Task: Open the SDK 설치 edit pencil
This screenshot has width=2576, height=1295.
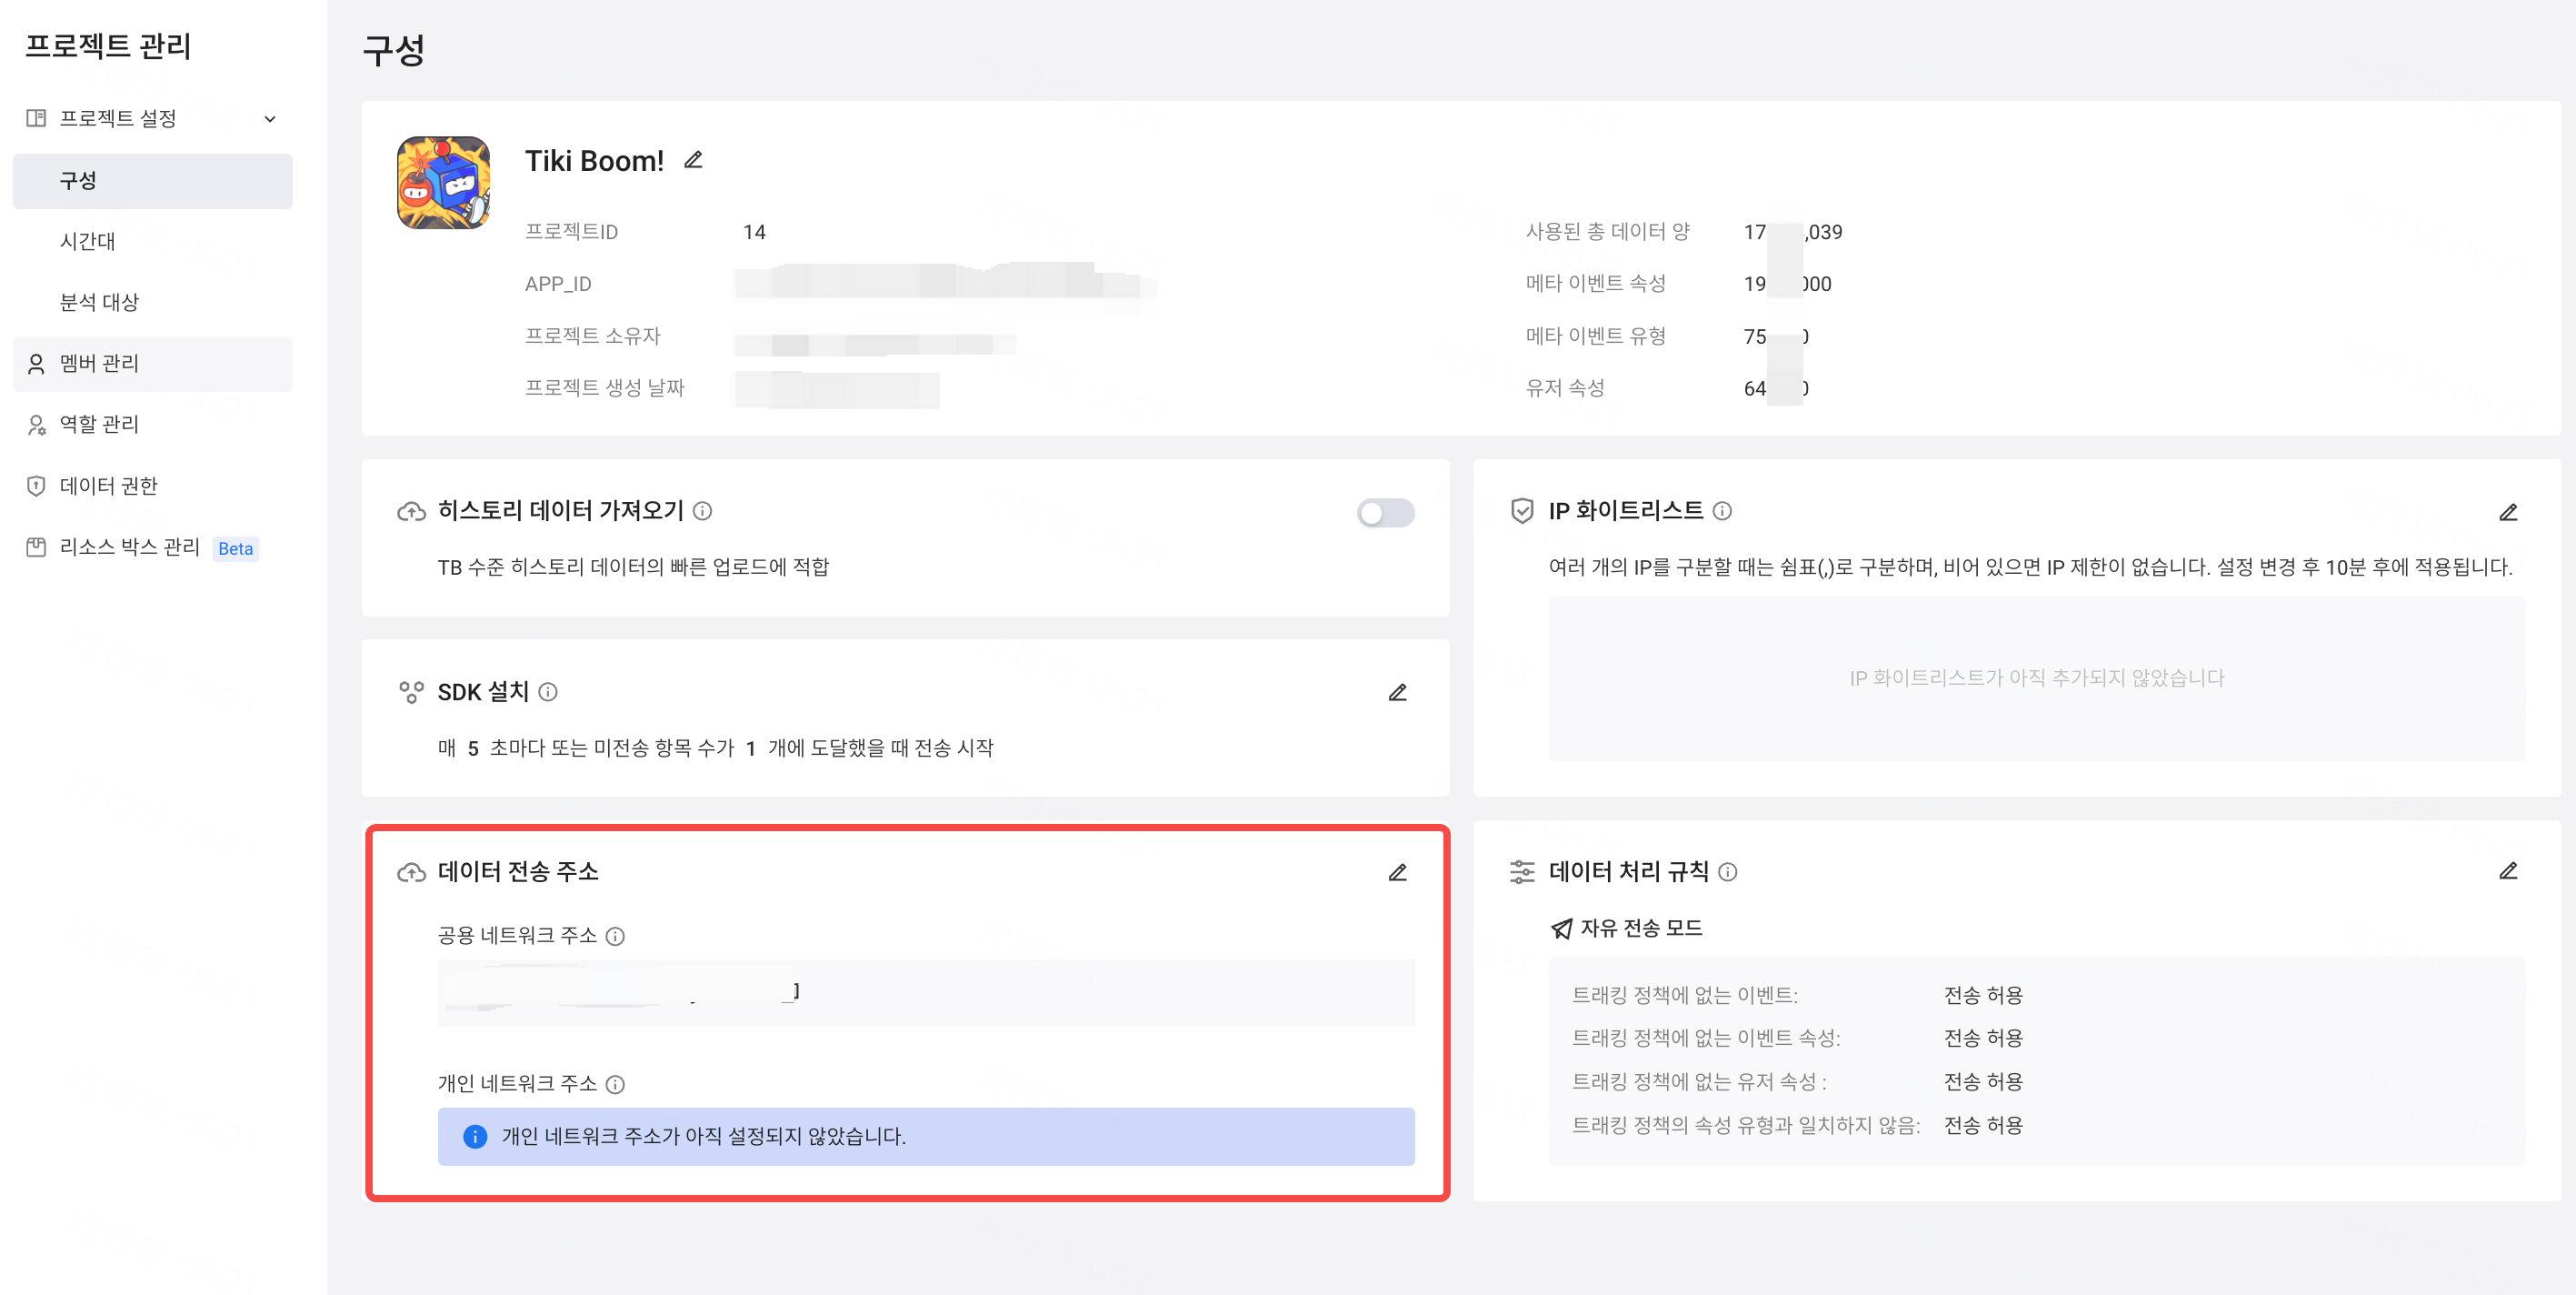Action: pos(1397,693)
